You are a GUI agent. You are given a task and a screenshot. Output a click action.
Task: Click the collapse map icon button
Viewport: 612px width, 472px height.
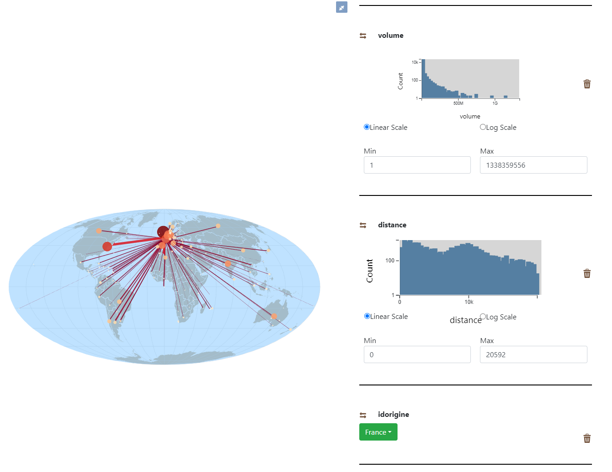tap(342, 7)
